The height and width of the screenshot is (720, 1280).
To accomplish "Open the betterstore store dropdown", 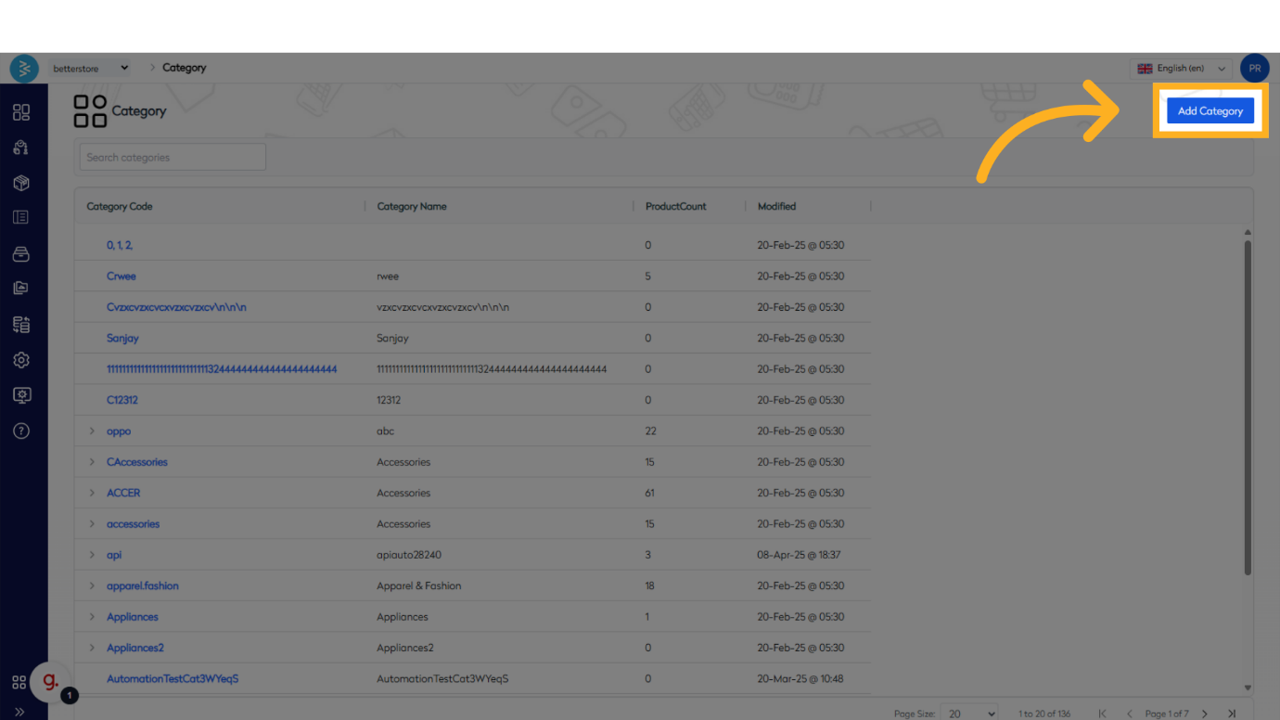I will tap(90, 68).
